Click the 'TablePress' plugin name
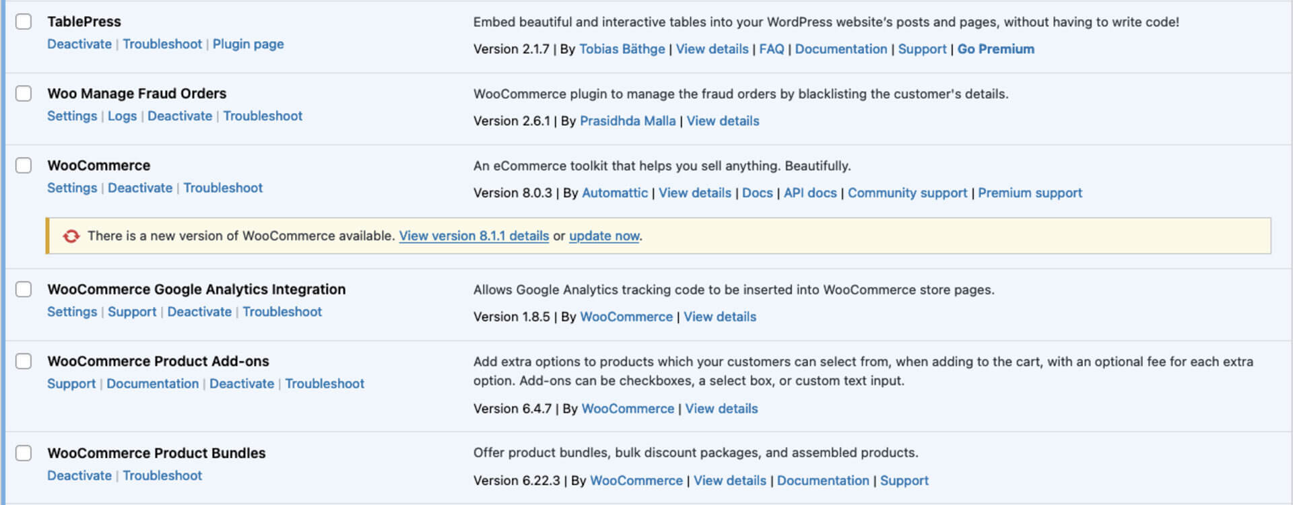The width and height of the screenshot is (1293, 505). coord(84,22)
